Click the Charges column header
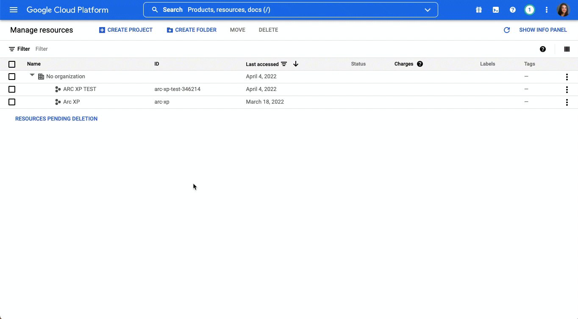 (404, 64)
